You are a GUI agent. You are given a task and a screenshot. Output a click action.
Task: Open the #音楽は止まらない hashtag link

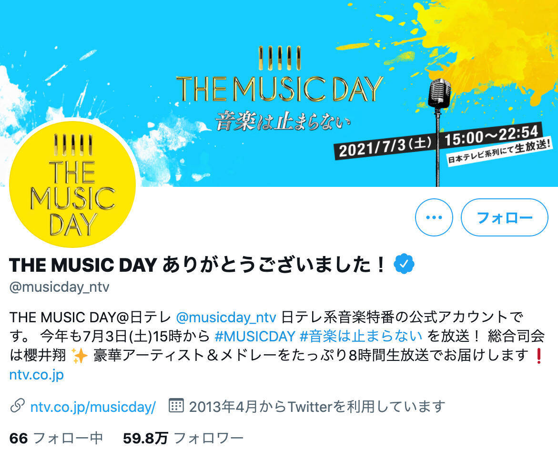(x=361, y=336)
